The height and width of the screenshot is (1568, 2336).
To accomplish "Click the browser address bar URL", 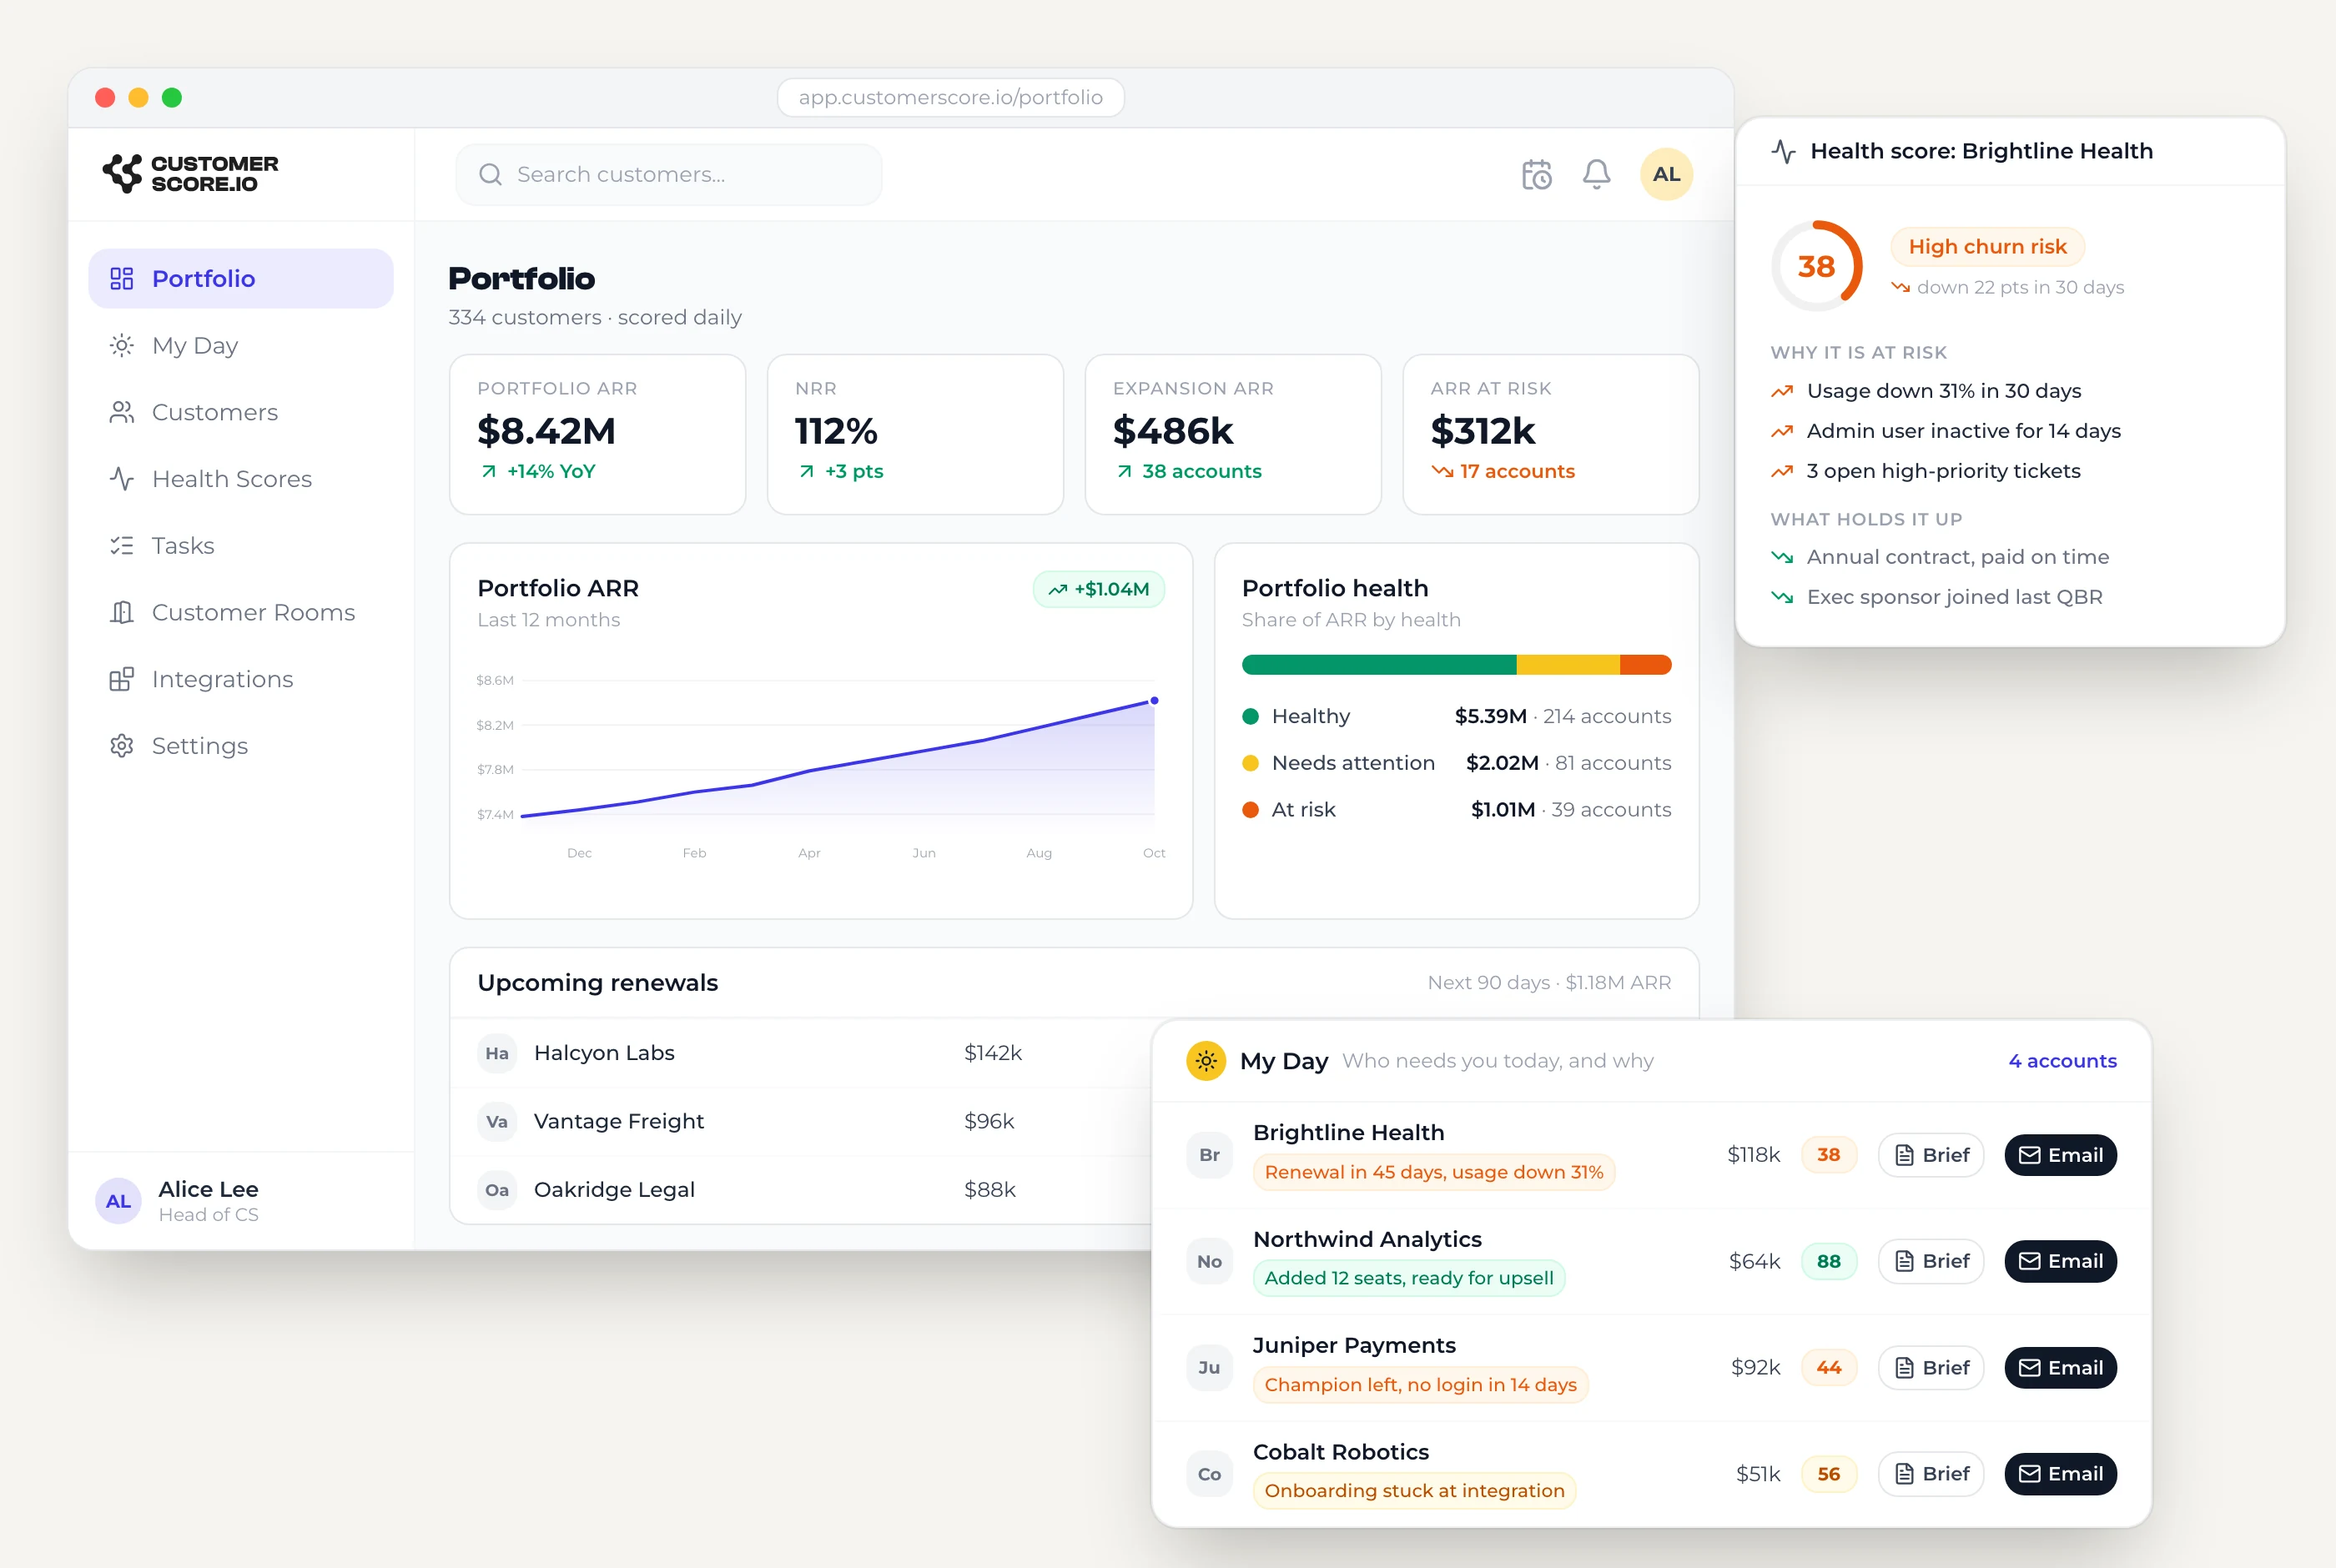I will pyautogui.click(x=950, y=97).
